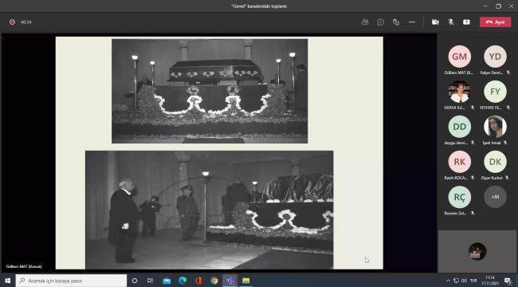This screenshot has height=287, width=518.
Task: Expand the hidden system tray icons
Action: point(448,281)
